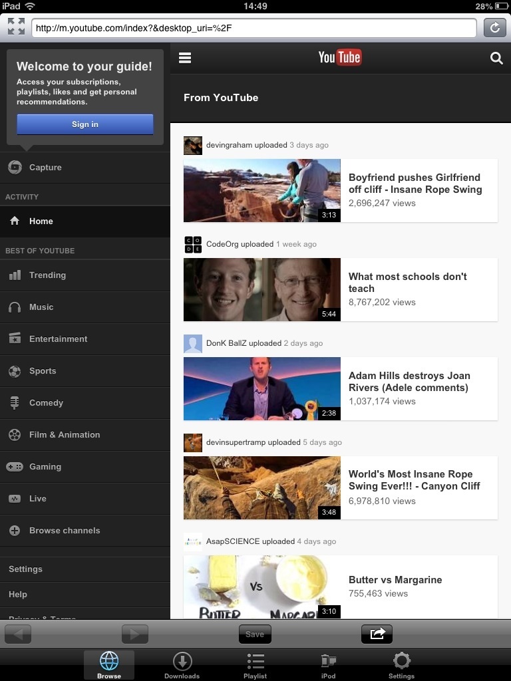The width and height of the screenshot is (511, 681).
Task: Tap the share arrow button
Action: point(377,634)
